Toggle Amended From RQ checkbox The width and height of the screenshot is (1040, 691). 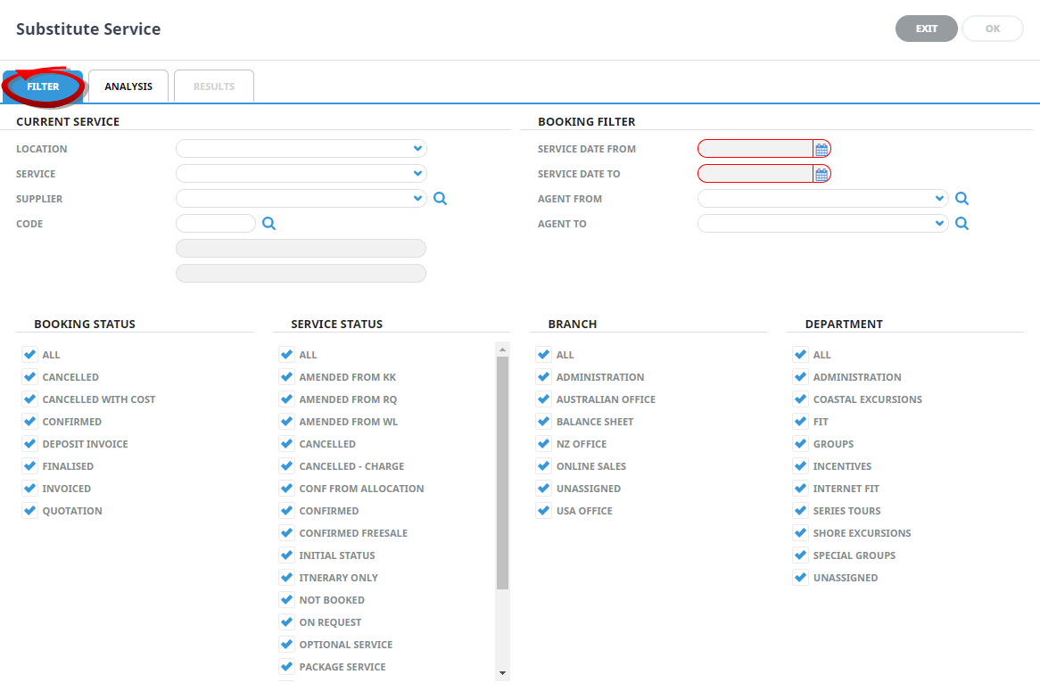[286, 399]
